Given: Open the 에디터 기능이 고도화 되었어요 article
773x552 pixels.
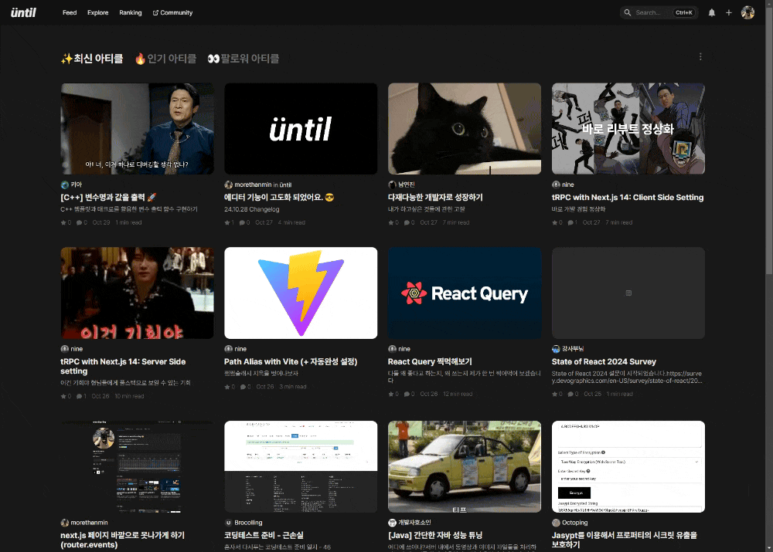Looking at the screenshot, I should [x=279, y=197].
